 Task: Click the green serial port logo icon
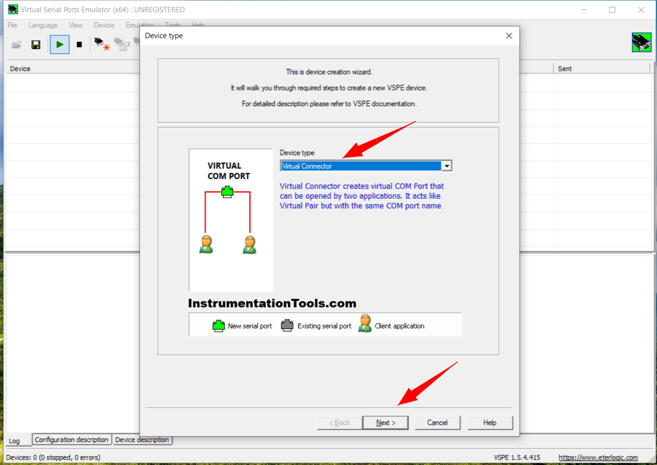pos(641,43)
